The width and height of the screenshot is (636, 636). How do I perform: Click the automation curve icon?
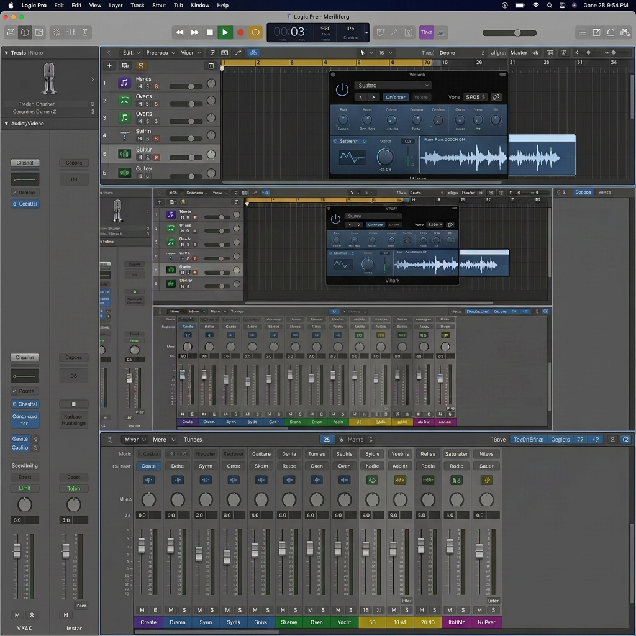coord(238,53)
